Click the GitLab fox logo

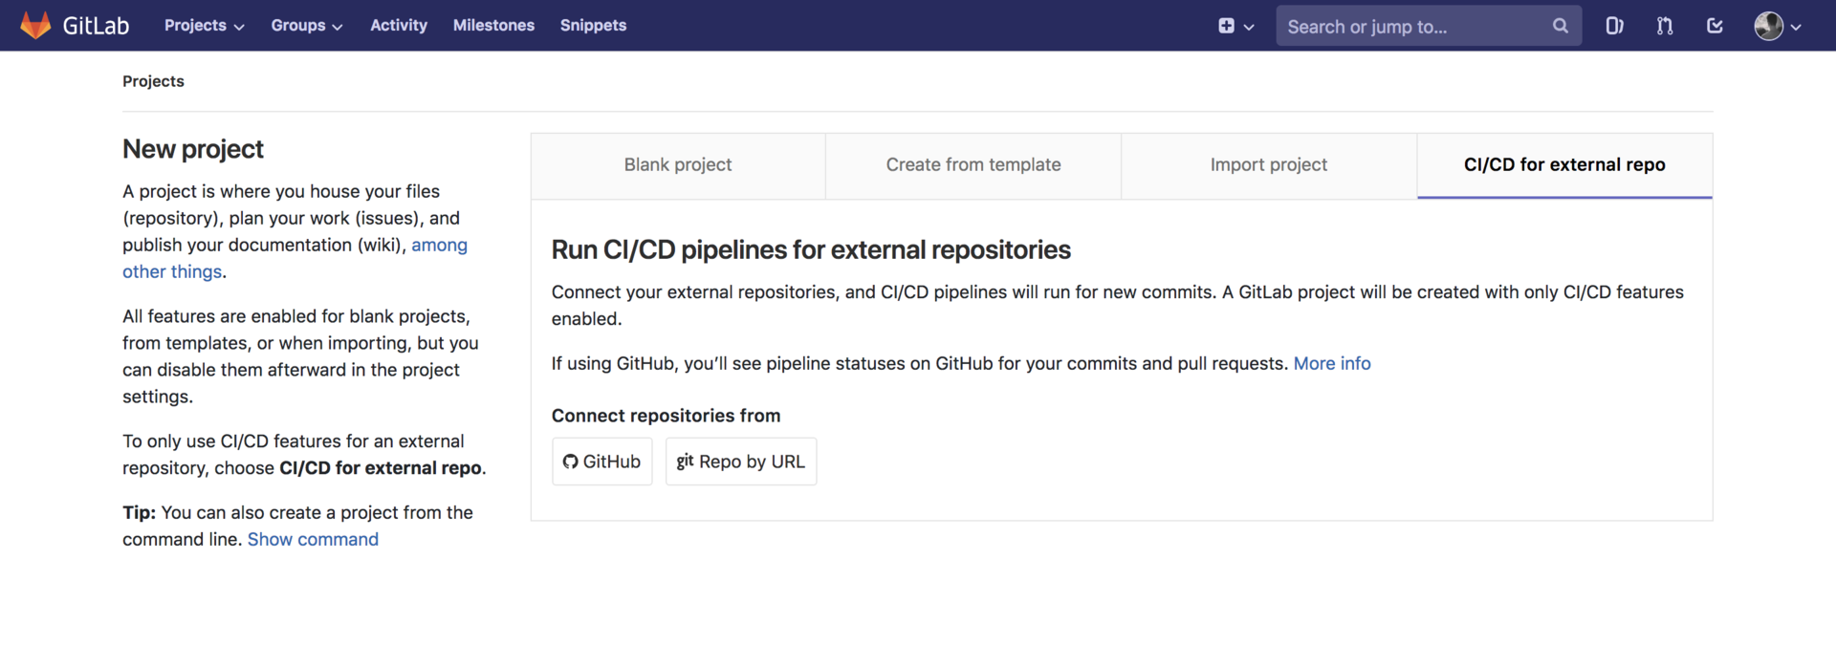point(35,26)
